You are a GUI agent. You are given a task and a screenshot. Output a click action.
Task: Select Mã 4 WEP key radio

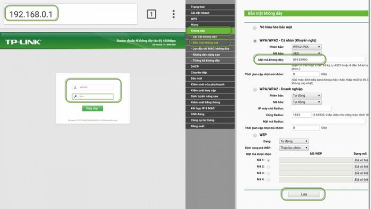(268, 180)
